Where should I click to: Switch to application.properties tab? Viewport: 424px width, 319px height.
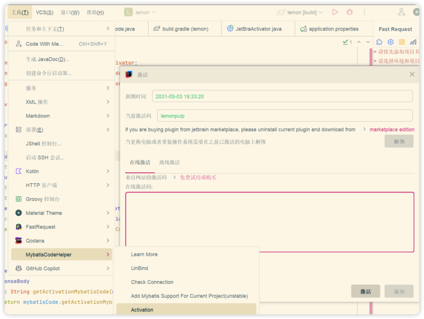(333, 29)
